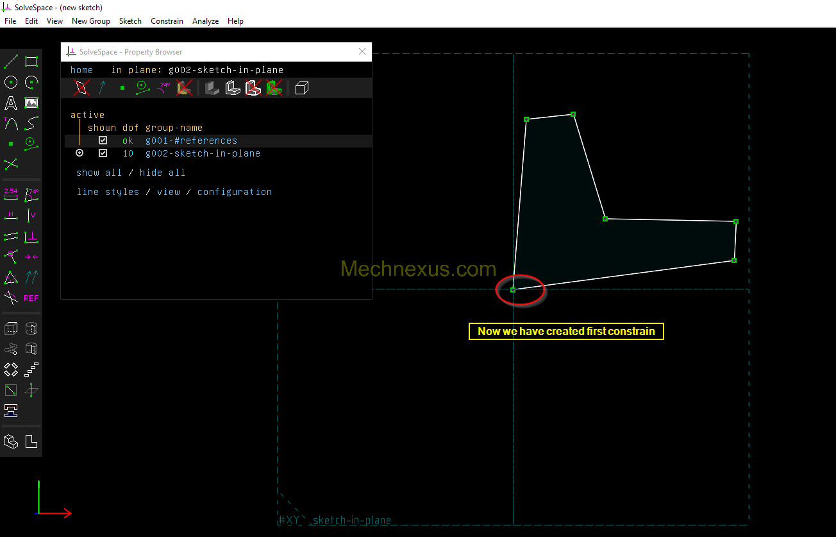Apply the perpendicular constraint tool
The image size is (836, 537).
pyautogui.click(x=31, y=237)
